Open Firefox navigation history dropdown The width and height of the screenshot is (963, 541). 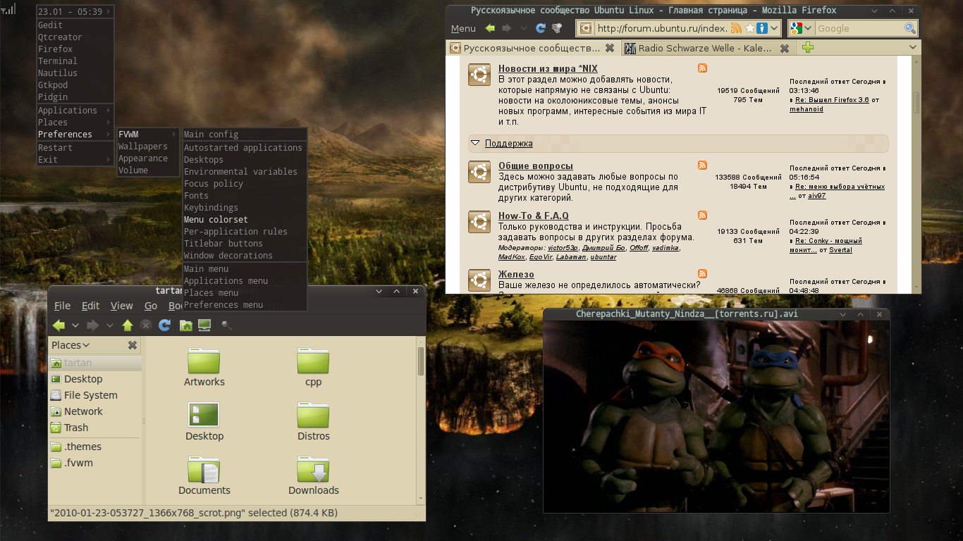tap(523, 28)
